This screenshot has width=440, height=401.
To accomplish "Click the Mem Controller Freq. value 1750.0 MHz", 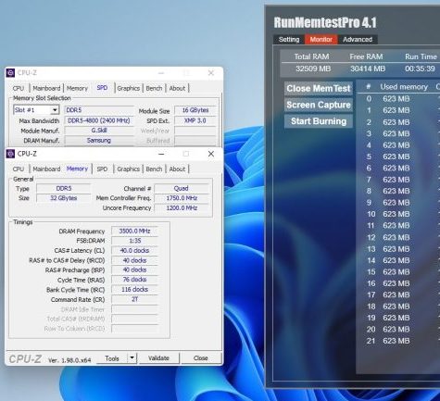I will coord(182,198).
